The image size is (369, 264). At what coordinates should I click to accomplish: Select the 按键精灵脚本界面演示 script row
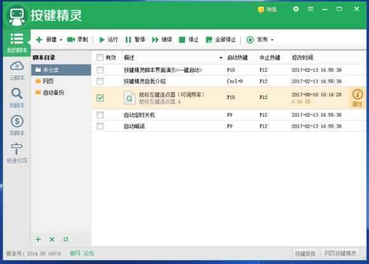[x=229, y=70]
